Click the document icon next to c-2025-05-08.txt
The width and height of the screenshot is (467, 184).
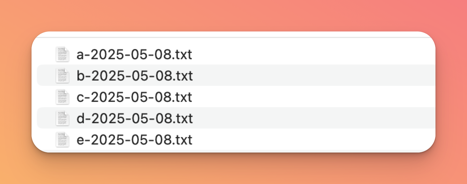(63, 97)
